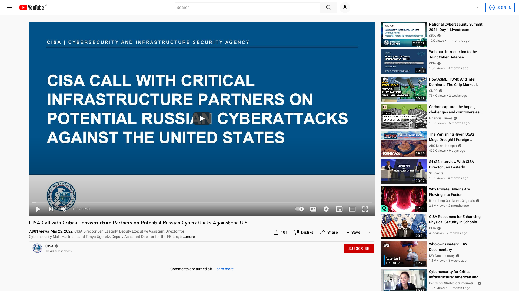Open Financial Times channel link

tap(441, 119)
